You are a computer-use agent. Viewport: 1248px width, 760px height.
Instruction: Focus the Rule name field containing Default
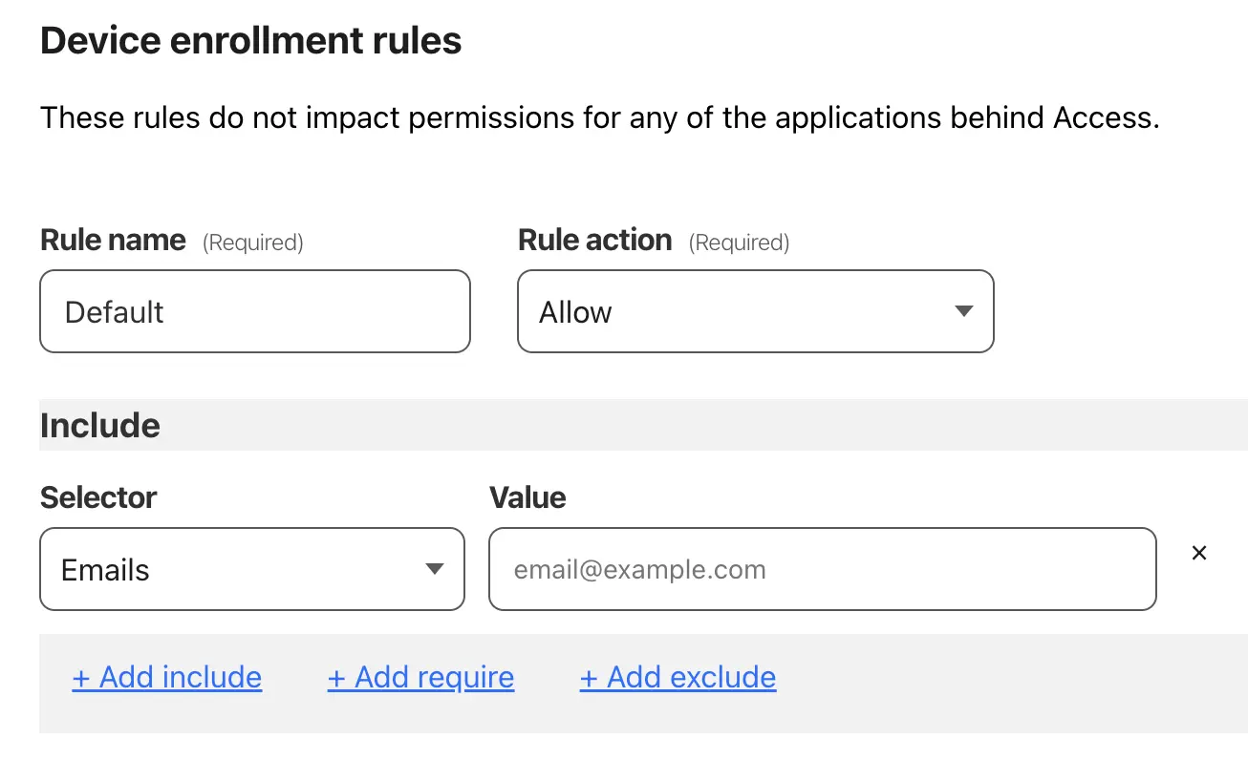[254, 311]
